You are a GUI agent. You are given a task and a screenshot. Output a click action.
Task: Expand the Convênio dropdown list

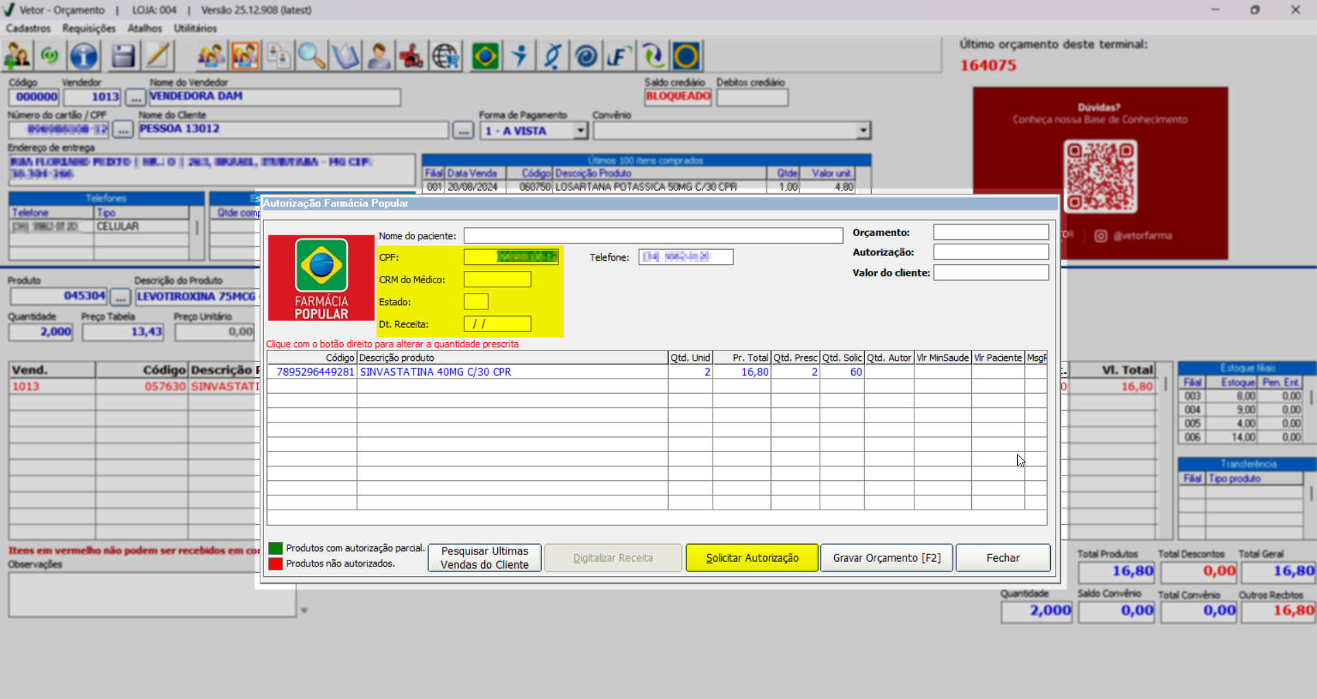click(863, 130)
